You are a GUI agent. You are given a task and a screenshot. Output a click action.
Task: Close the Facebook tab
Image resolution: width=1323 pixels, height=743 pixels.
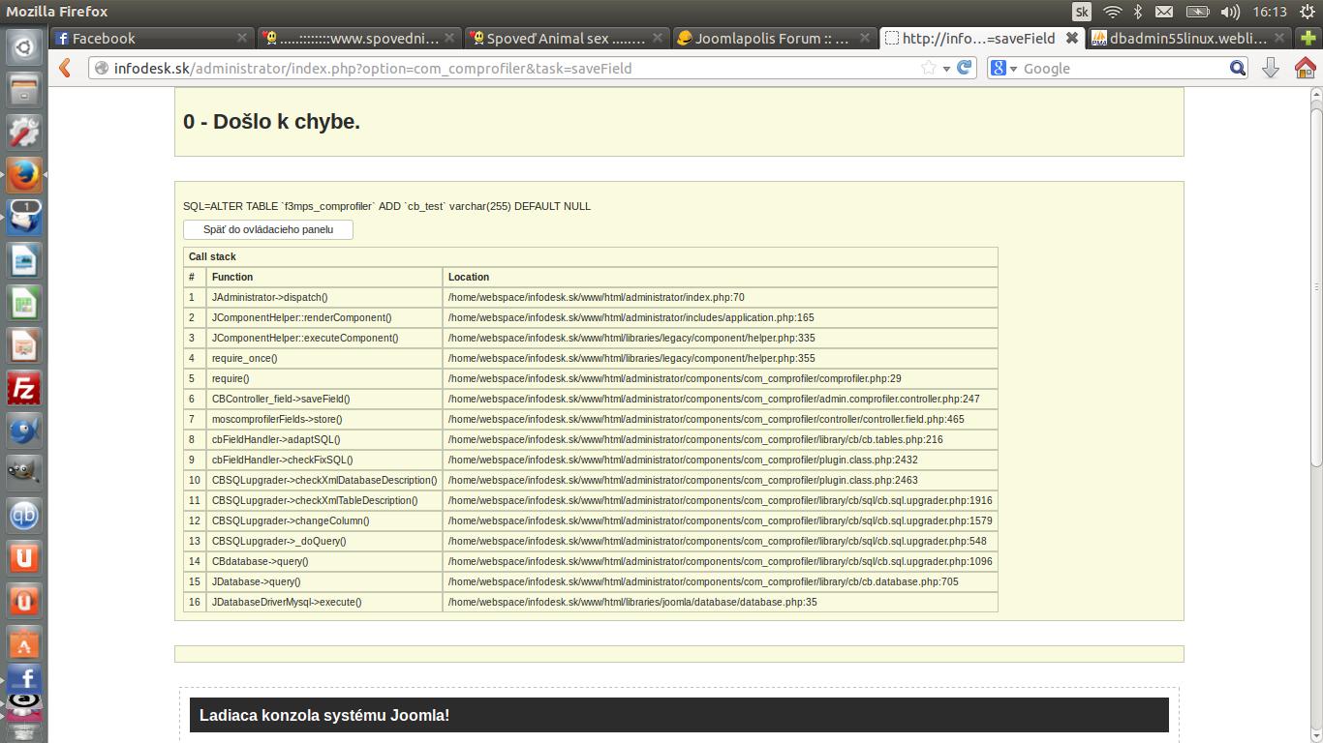click(242, 38)
